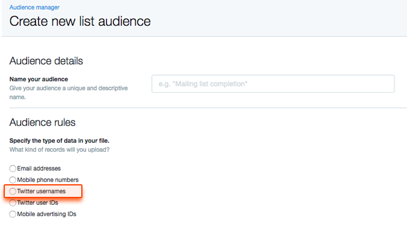
Task: Select the Mobile phone numbers radio button
Action: (13, 180)
